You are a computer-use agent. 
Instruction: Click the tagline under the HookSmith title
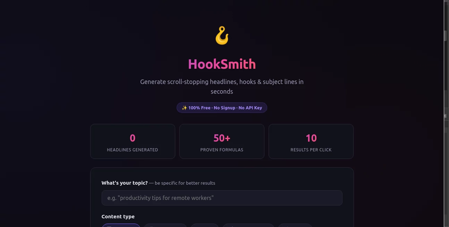[x=222, y=86]
